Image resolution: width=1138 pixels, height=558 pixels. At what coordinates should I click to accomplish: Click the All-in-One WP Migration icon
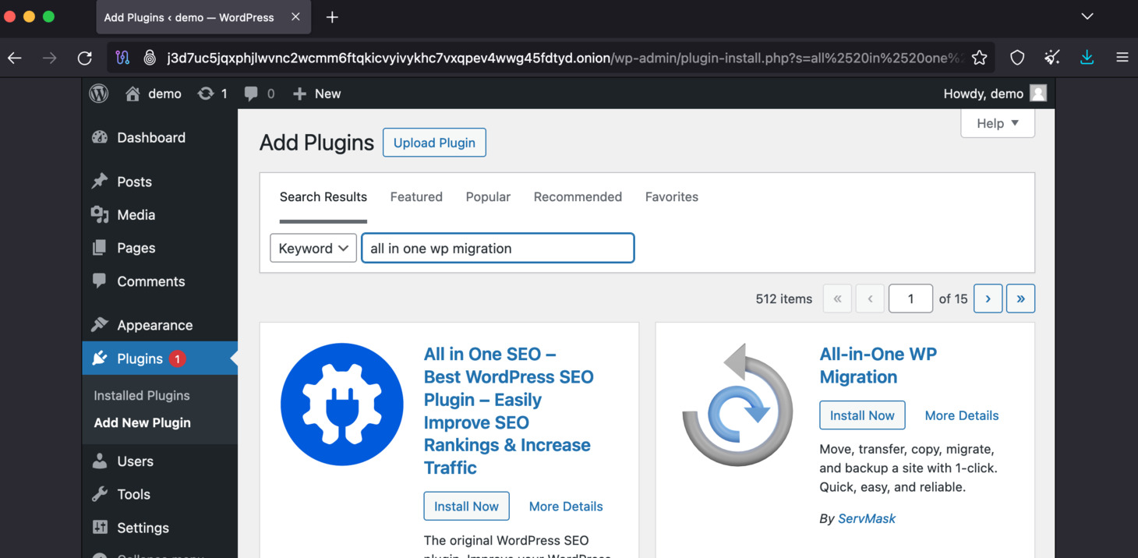tap(738, 404)
